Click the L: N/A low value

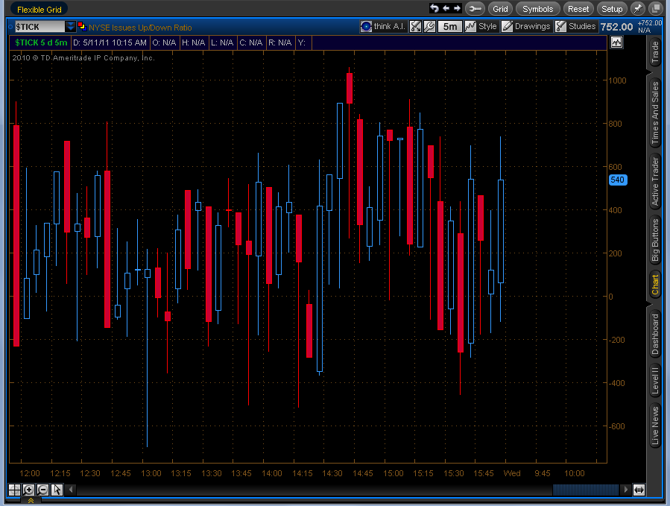coord(222,42)
